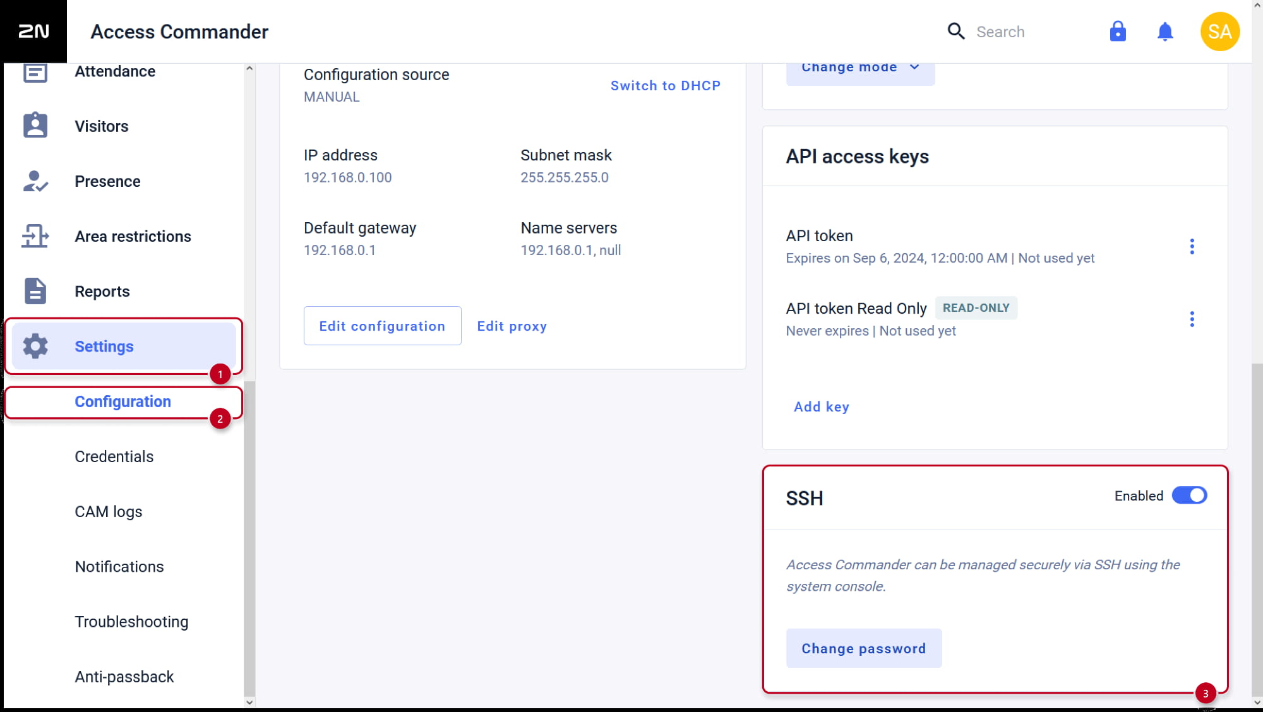
Task: Click the API access keys heading
Action: coord(857,156)
